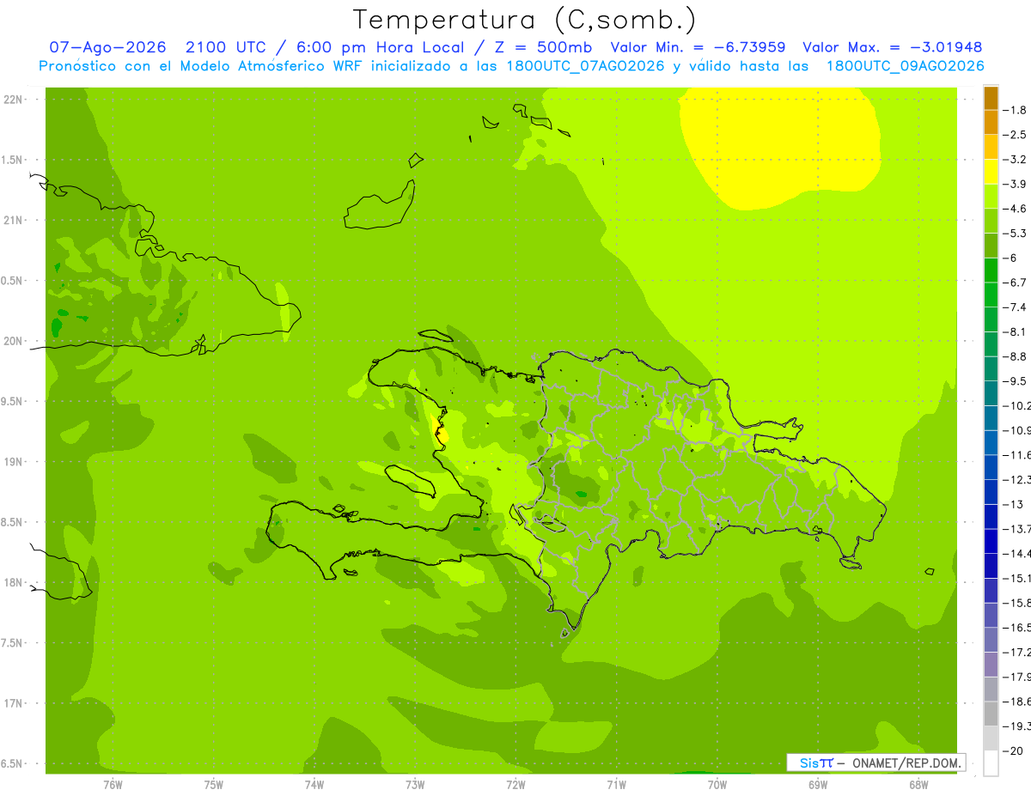
Task: Click the "21N" latitude label
Action: (13, 221)
